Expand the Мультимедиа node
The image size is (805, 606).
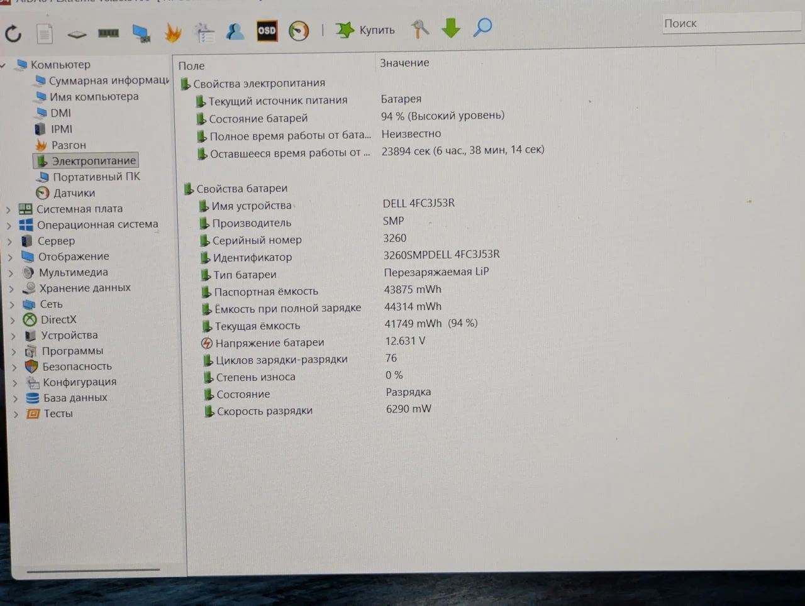click(11, 273)
